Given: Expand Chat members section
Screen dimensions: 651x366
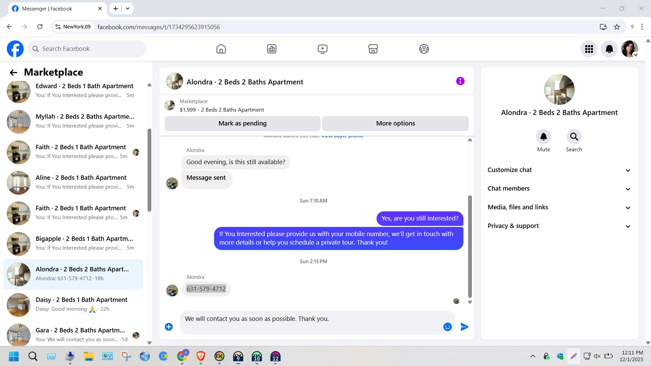Looking at the screenshot, I should tap(559, 189).
